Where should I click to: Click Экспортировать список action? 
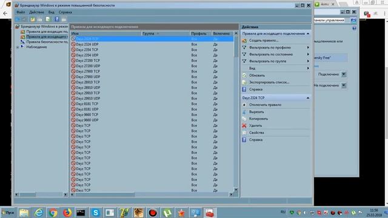269,82
